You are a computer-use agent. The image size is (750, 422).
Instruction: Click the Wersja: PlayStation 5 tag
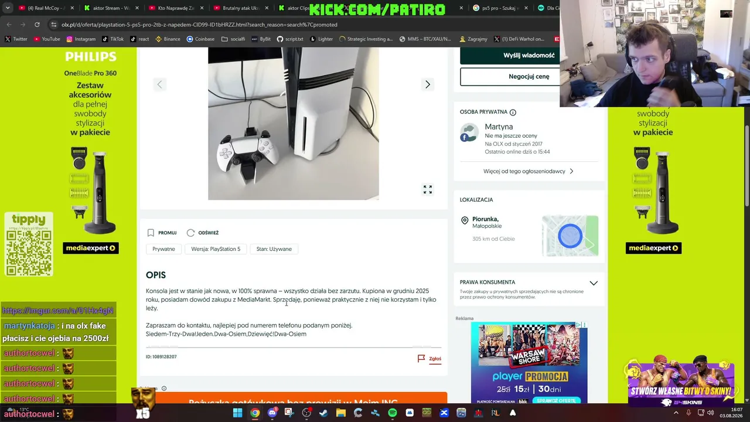216,249
